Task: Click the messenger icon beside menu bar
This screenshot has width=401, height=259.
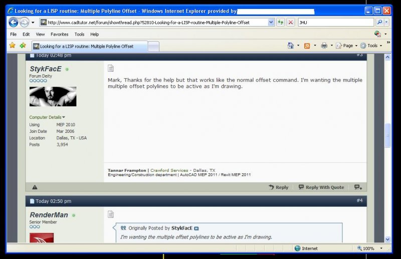Action: 377,34
